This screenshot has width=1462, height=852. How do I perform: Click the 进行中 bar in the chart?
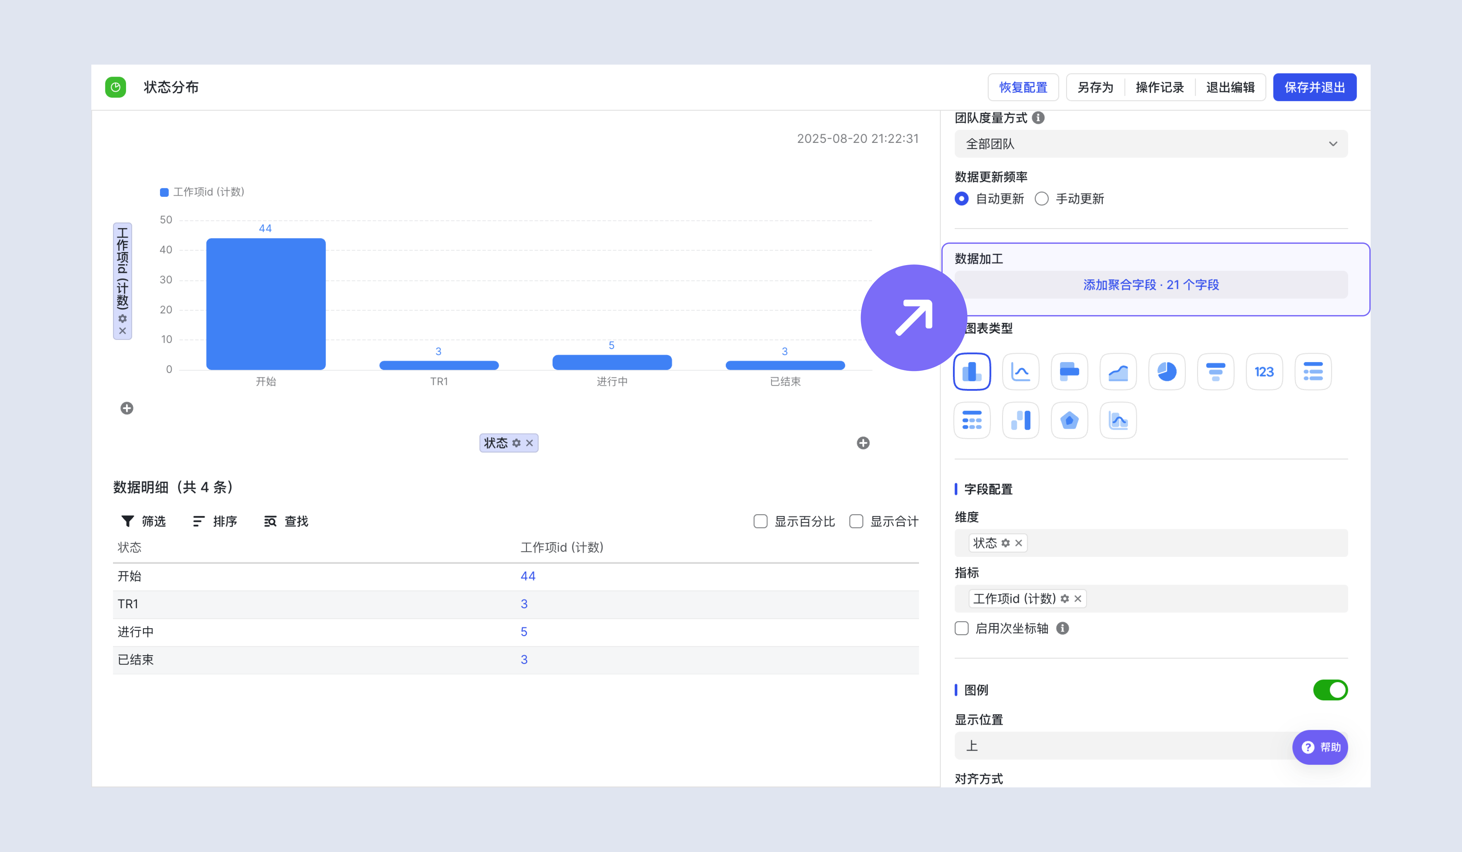(x=611, y=362)
